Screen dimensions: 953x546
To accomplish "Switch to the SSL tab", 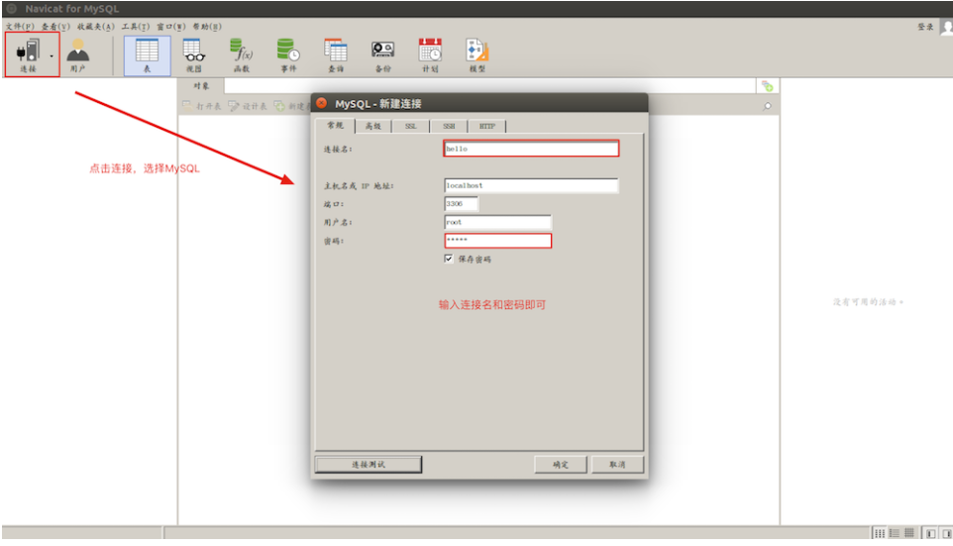I will point(411,126).
